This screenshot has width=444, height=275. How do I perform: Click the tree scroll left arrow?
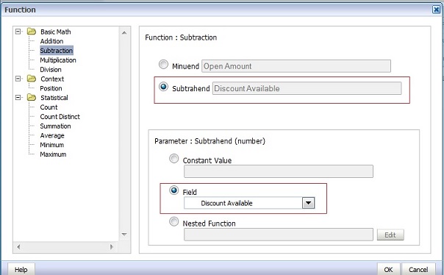coord(18,247)
